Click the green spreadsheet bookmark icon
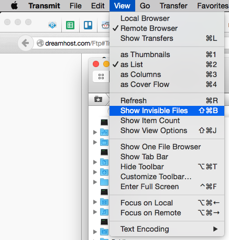 (x=70, y=25)
